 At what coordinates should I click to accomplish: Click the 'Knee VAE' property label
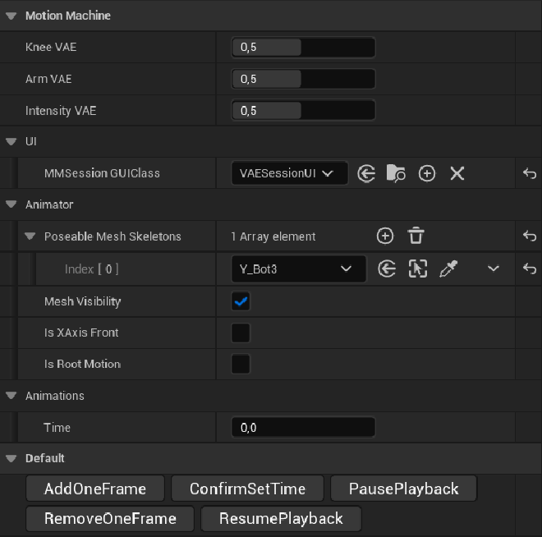pos(51,47)
